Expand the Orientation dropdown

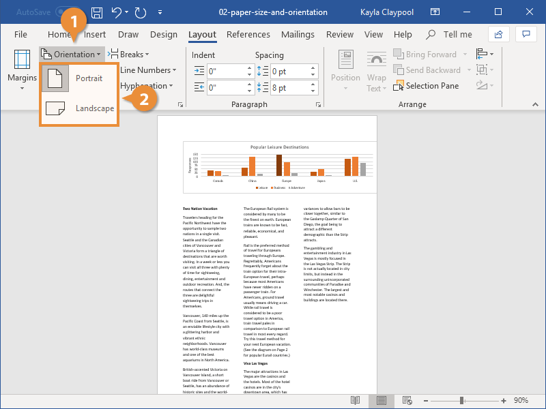tap(71, 55)
